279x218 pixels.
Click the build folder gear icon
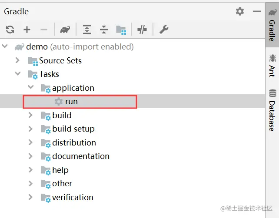[x=46, y=116]
